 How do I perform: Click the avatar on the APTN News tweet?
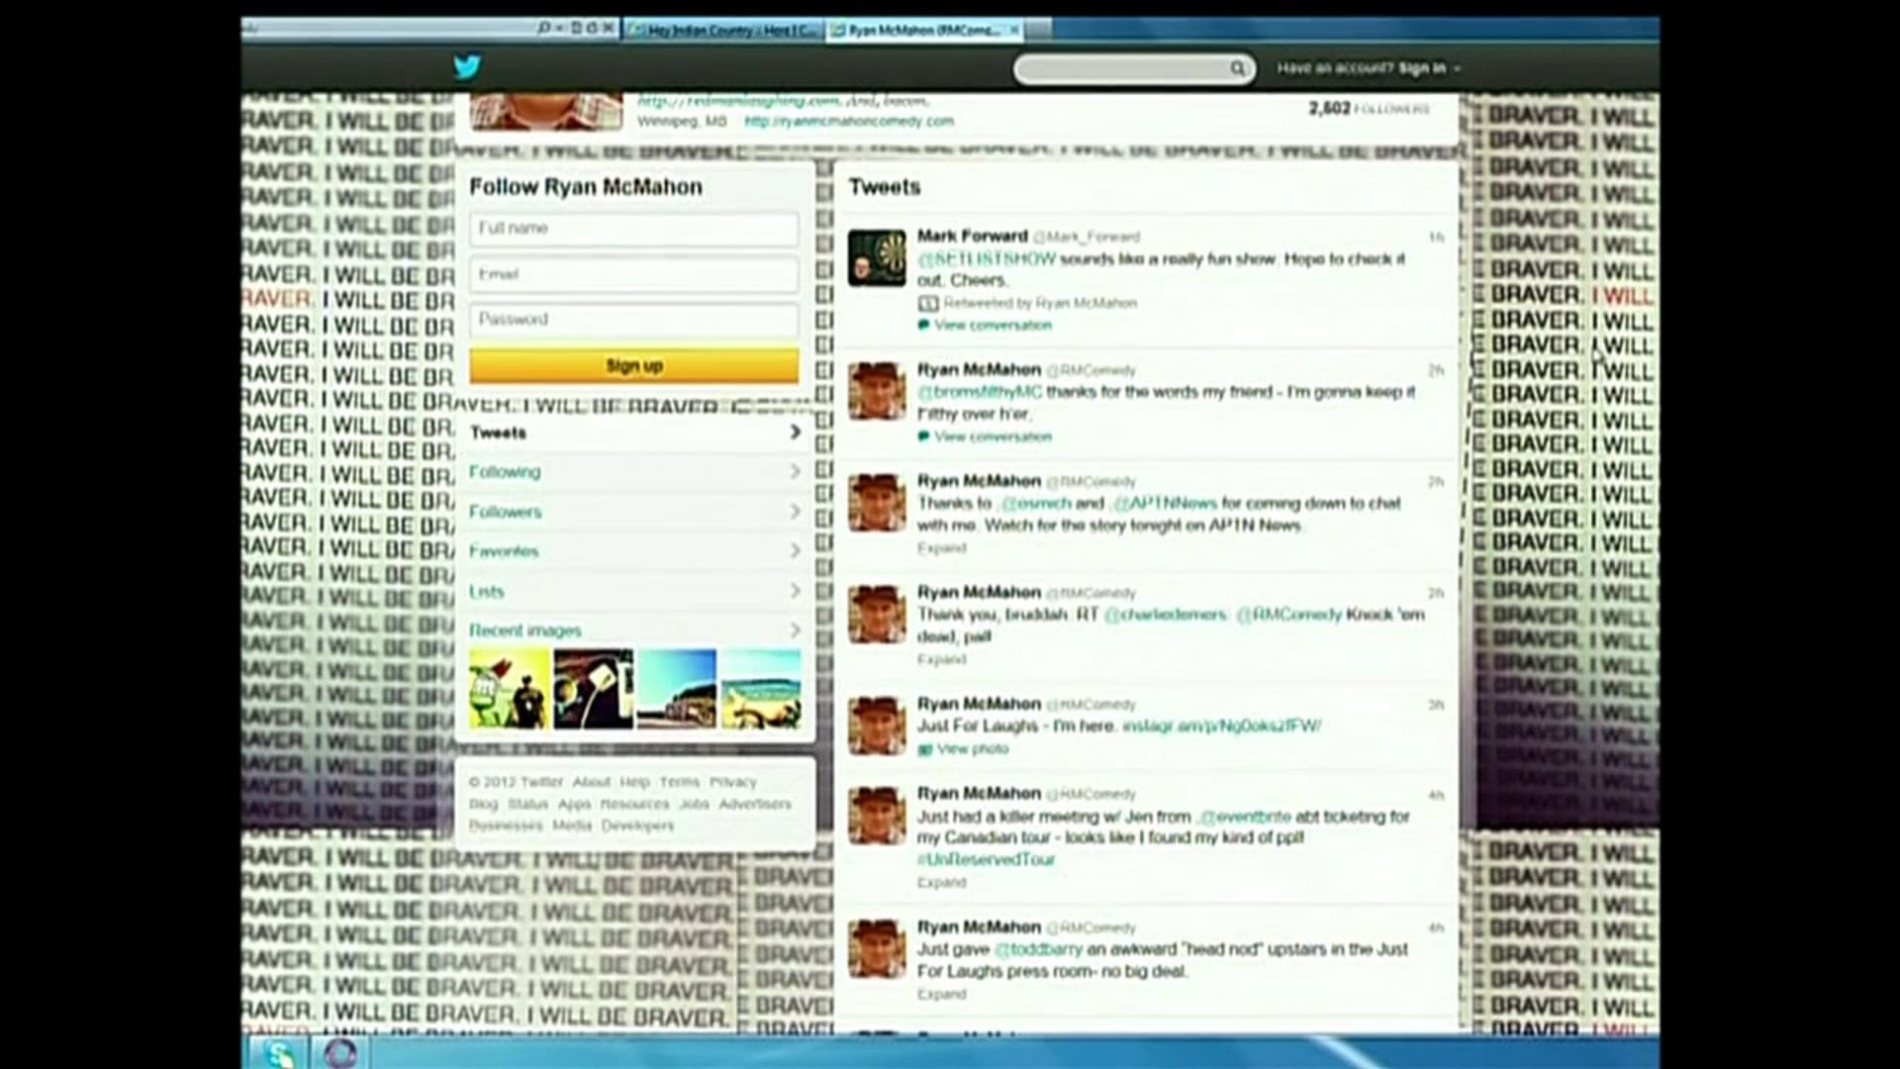click(x=877, y=503)
